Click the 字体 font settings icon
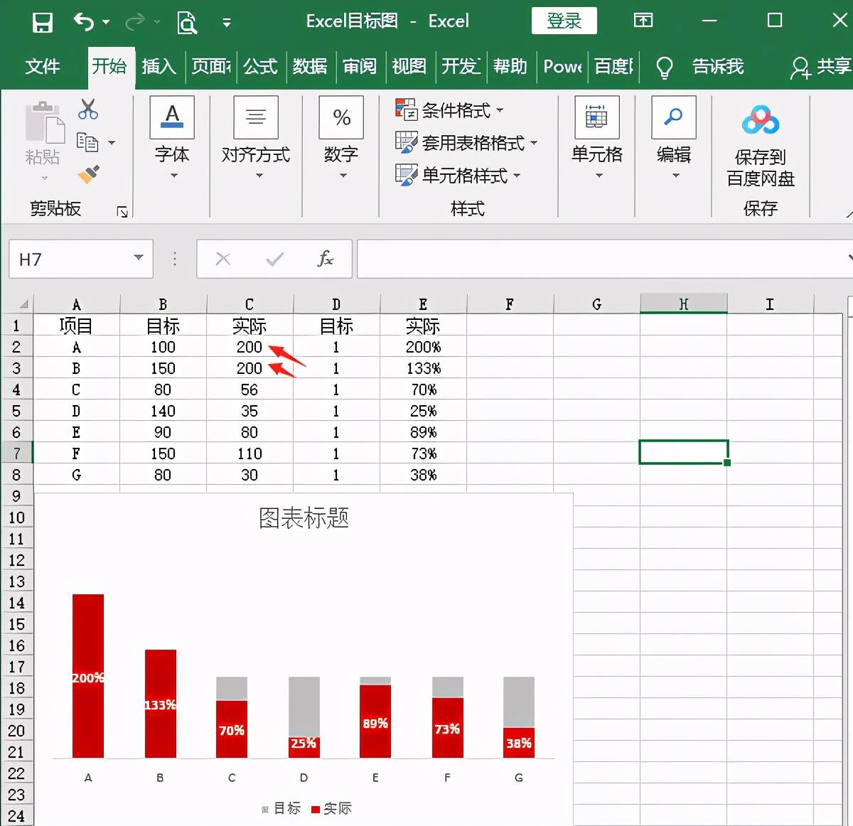The width and height of the screenshot is (853, 826). 172,117
